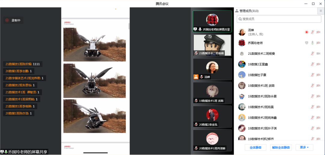This screenshot has height=155, width=325.
Task: Click the camera icon for 21数媒技术二班杨曼
Action: (x=318, y=54)
